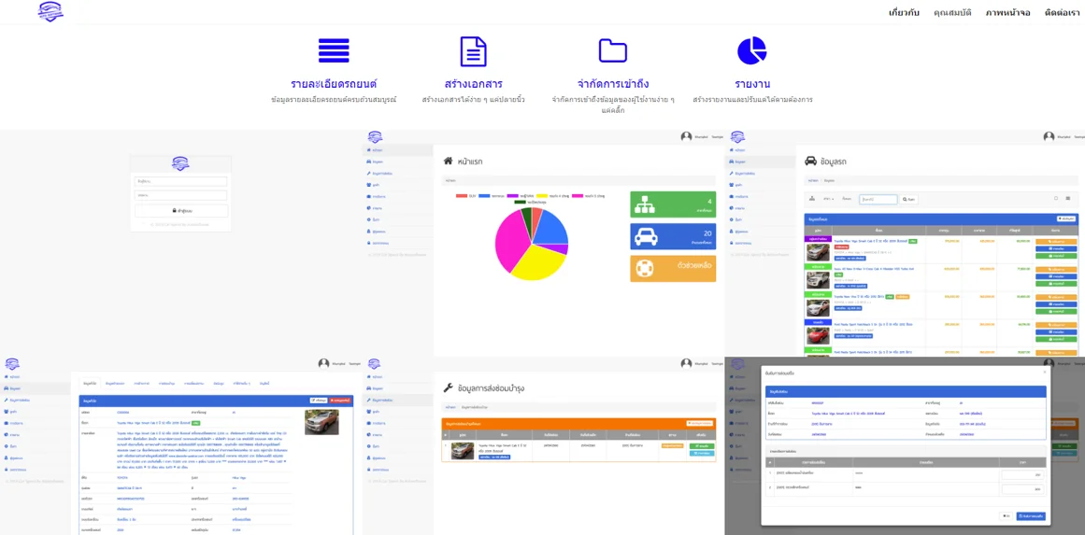This screenshot has width=1085, height=535.
Task: Click the search button in ข้อมูลรถ panel
Action: point(910,199)
